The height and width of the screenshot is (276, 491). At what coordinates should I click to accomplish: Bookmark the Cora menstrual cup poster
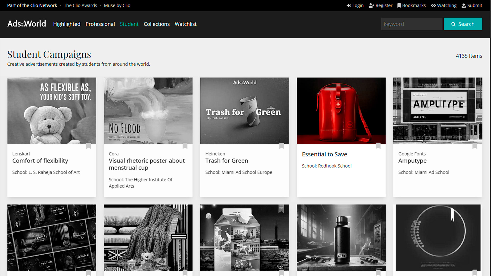tap(185, 146)
